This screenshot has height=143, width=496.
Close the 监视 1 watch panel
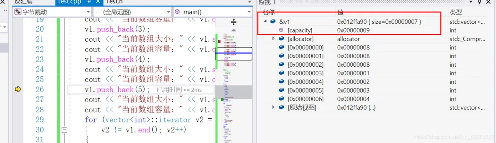coord(489,2)
